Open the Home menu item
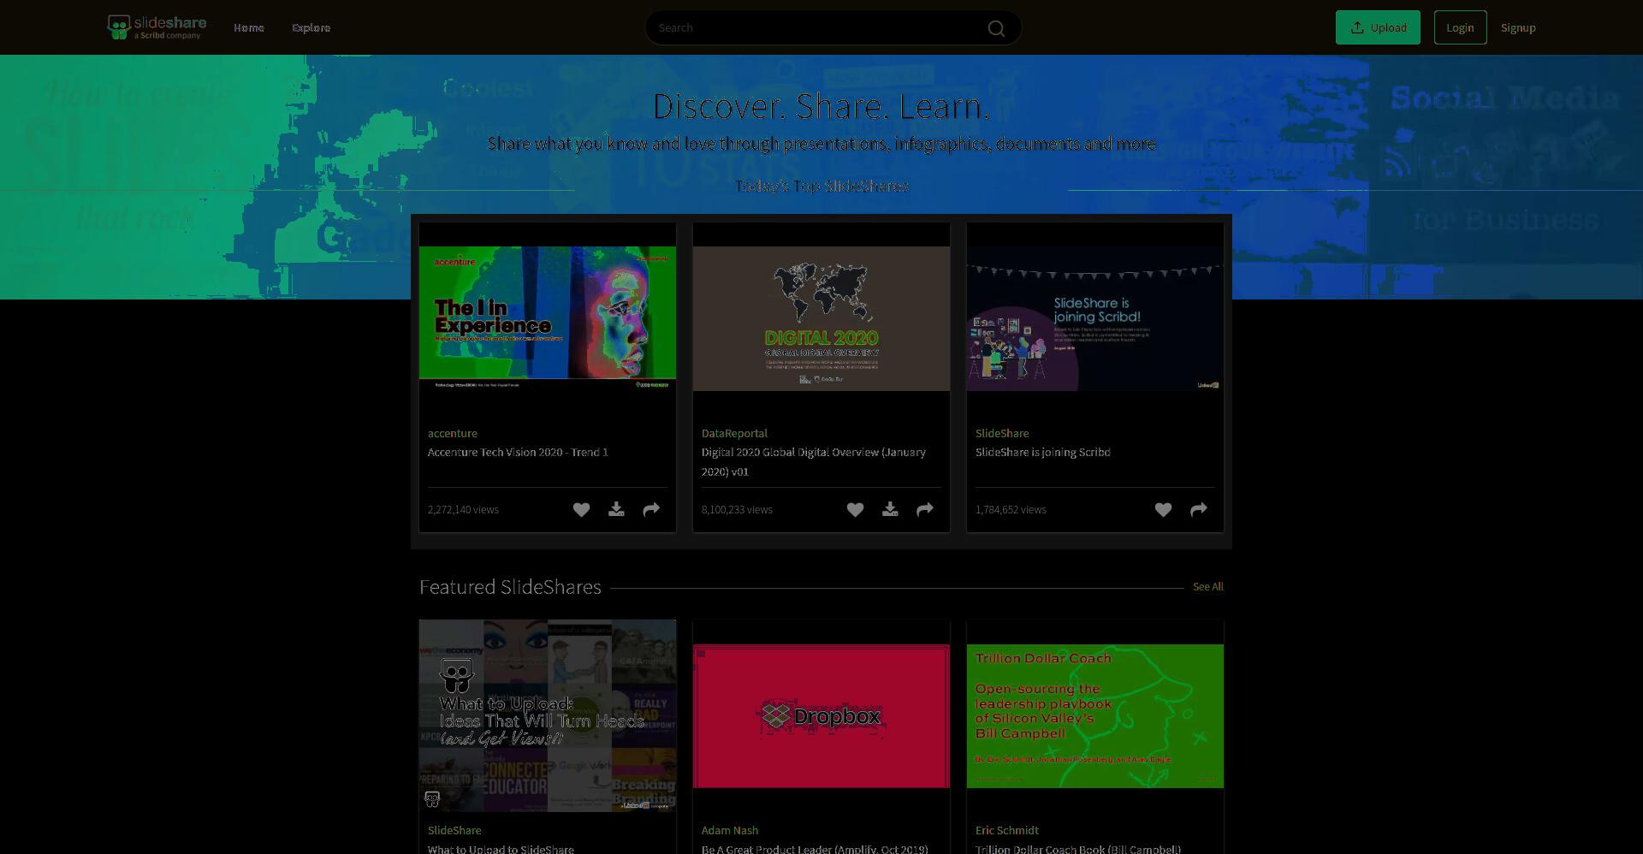1643x854 pixels. point(249,27)
